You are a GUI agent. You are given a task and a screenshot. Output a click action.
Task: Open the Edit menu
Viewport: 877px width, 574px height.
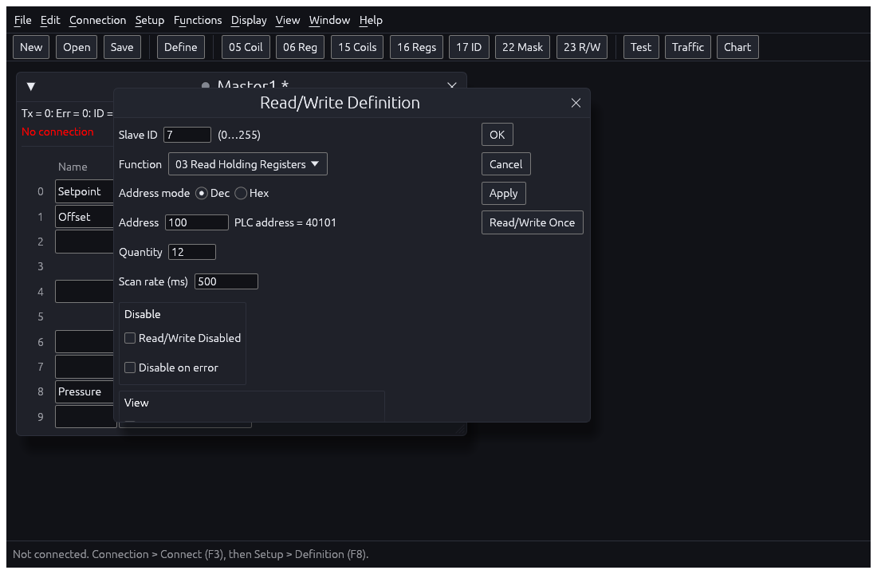pos(49,20)
